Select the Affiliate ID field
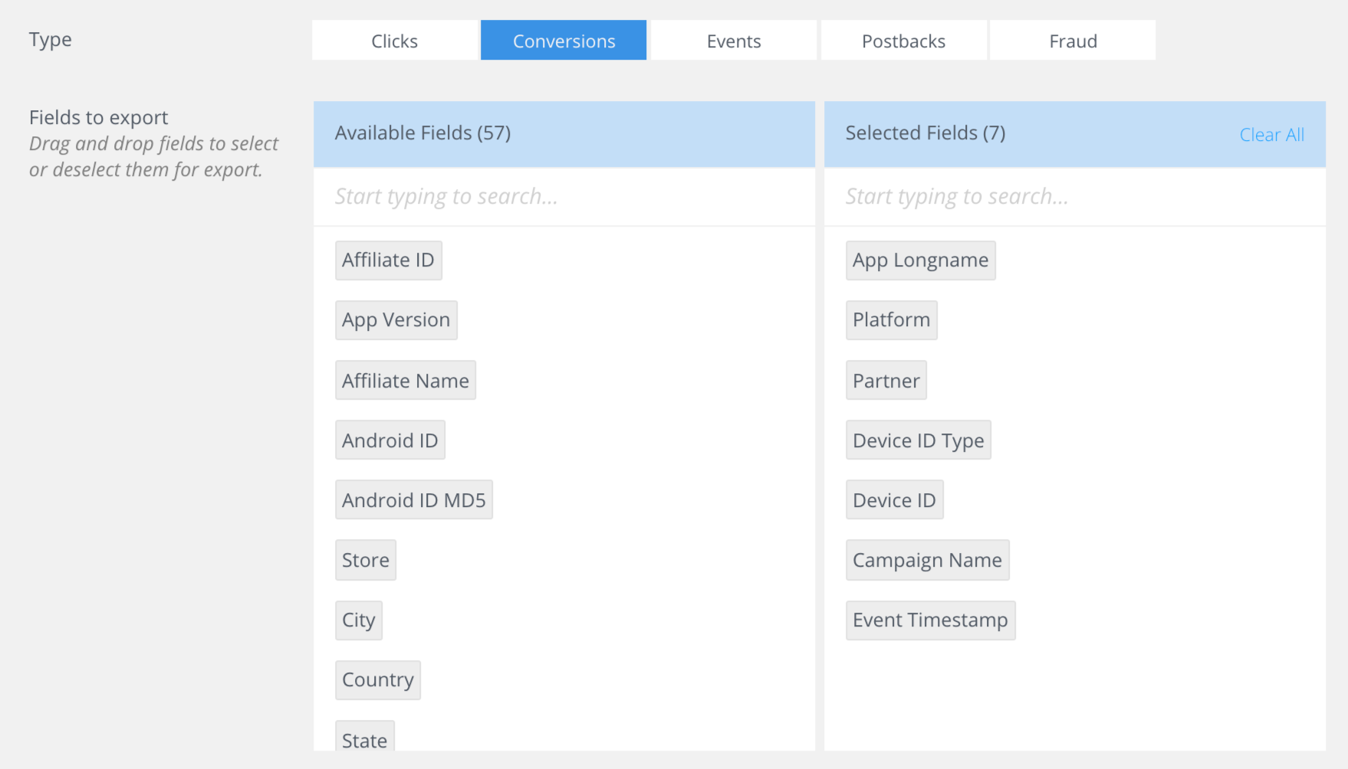This screenshot has width=1348, height=769. (x=388, y=260)
